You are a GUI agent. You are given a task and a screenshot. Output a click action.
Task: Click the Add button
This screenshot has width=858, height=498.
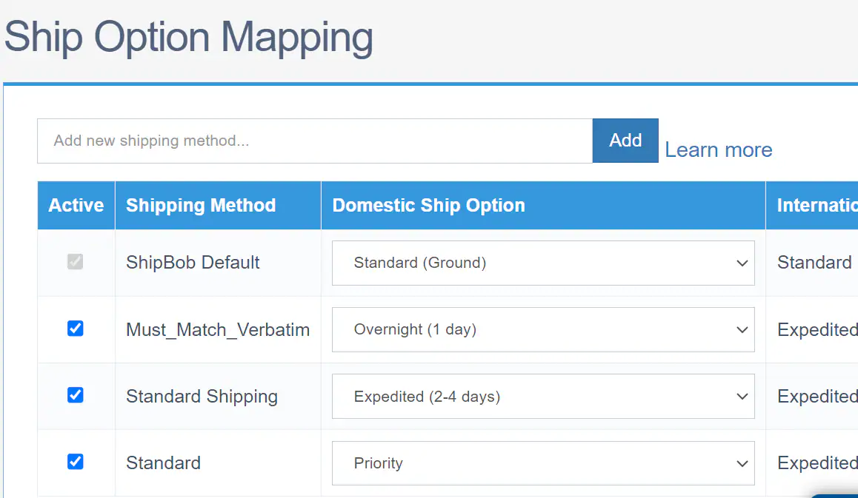click(x=625, y=141)
